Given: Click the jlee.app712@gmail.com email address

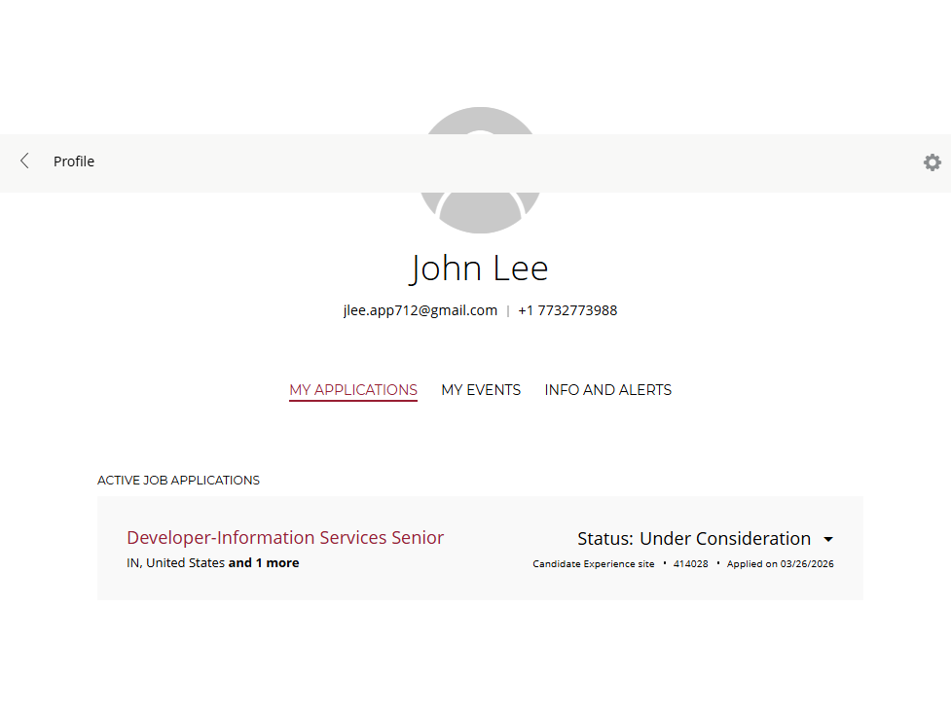Looking at the screenshot, I should pyautogui.click(x=420, y=310).
